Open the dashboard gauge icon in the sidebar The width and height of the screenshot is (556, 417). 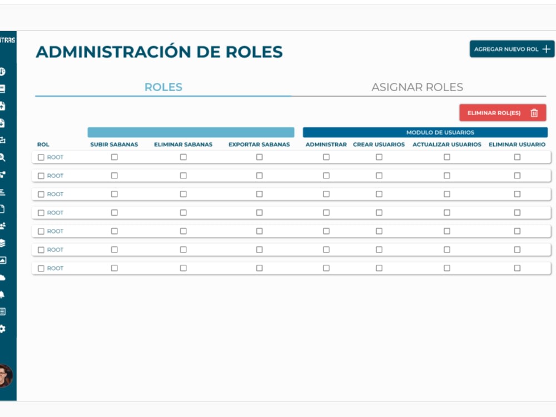[2, 72]
